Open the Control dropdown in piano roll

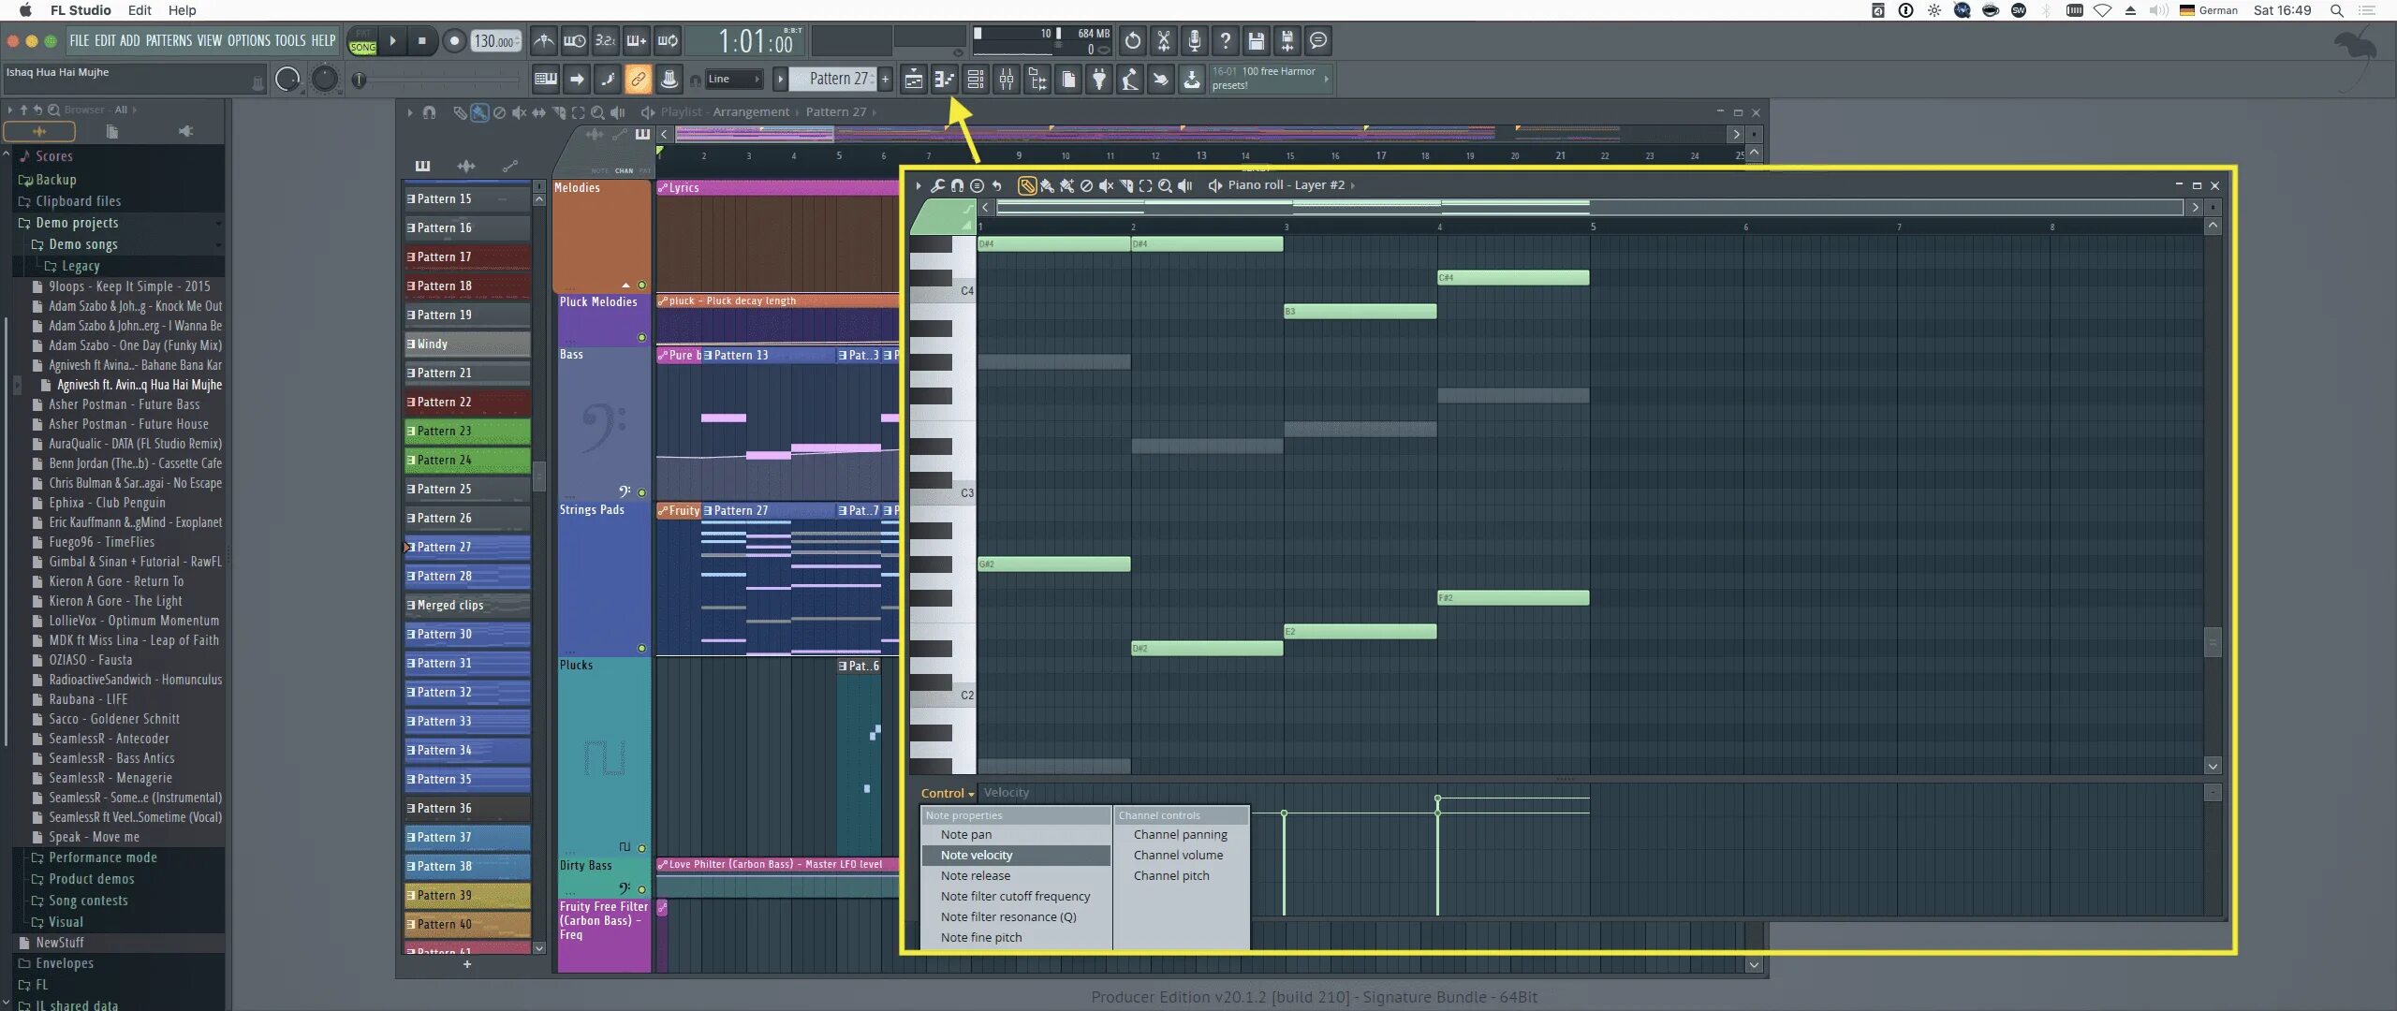pos(947,793)
